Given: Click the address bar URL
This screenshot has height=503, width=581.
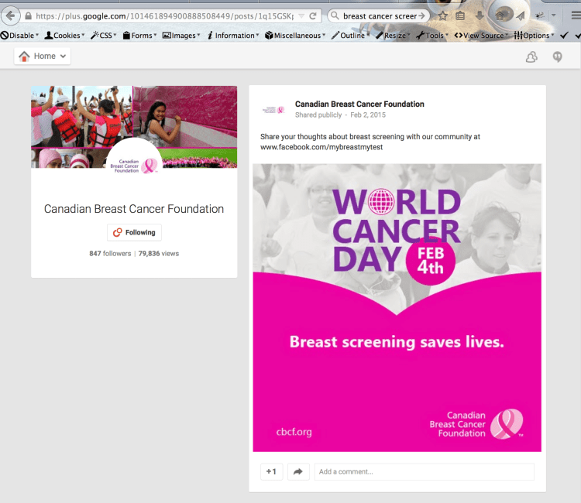Looking at the screenshot, I should tap(164, 16).
